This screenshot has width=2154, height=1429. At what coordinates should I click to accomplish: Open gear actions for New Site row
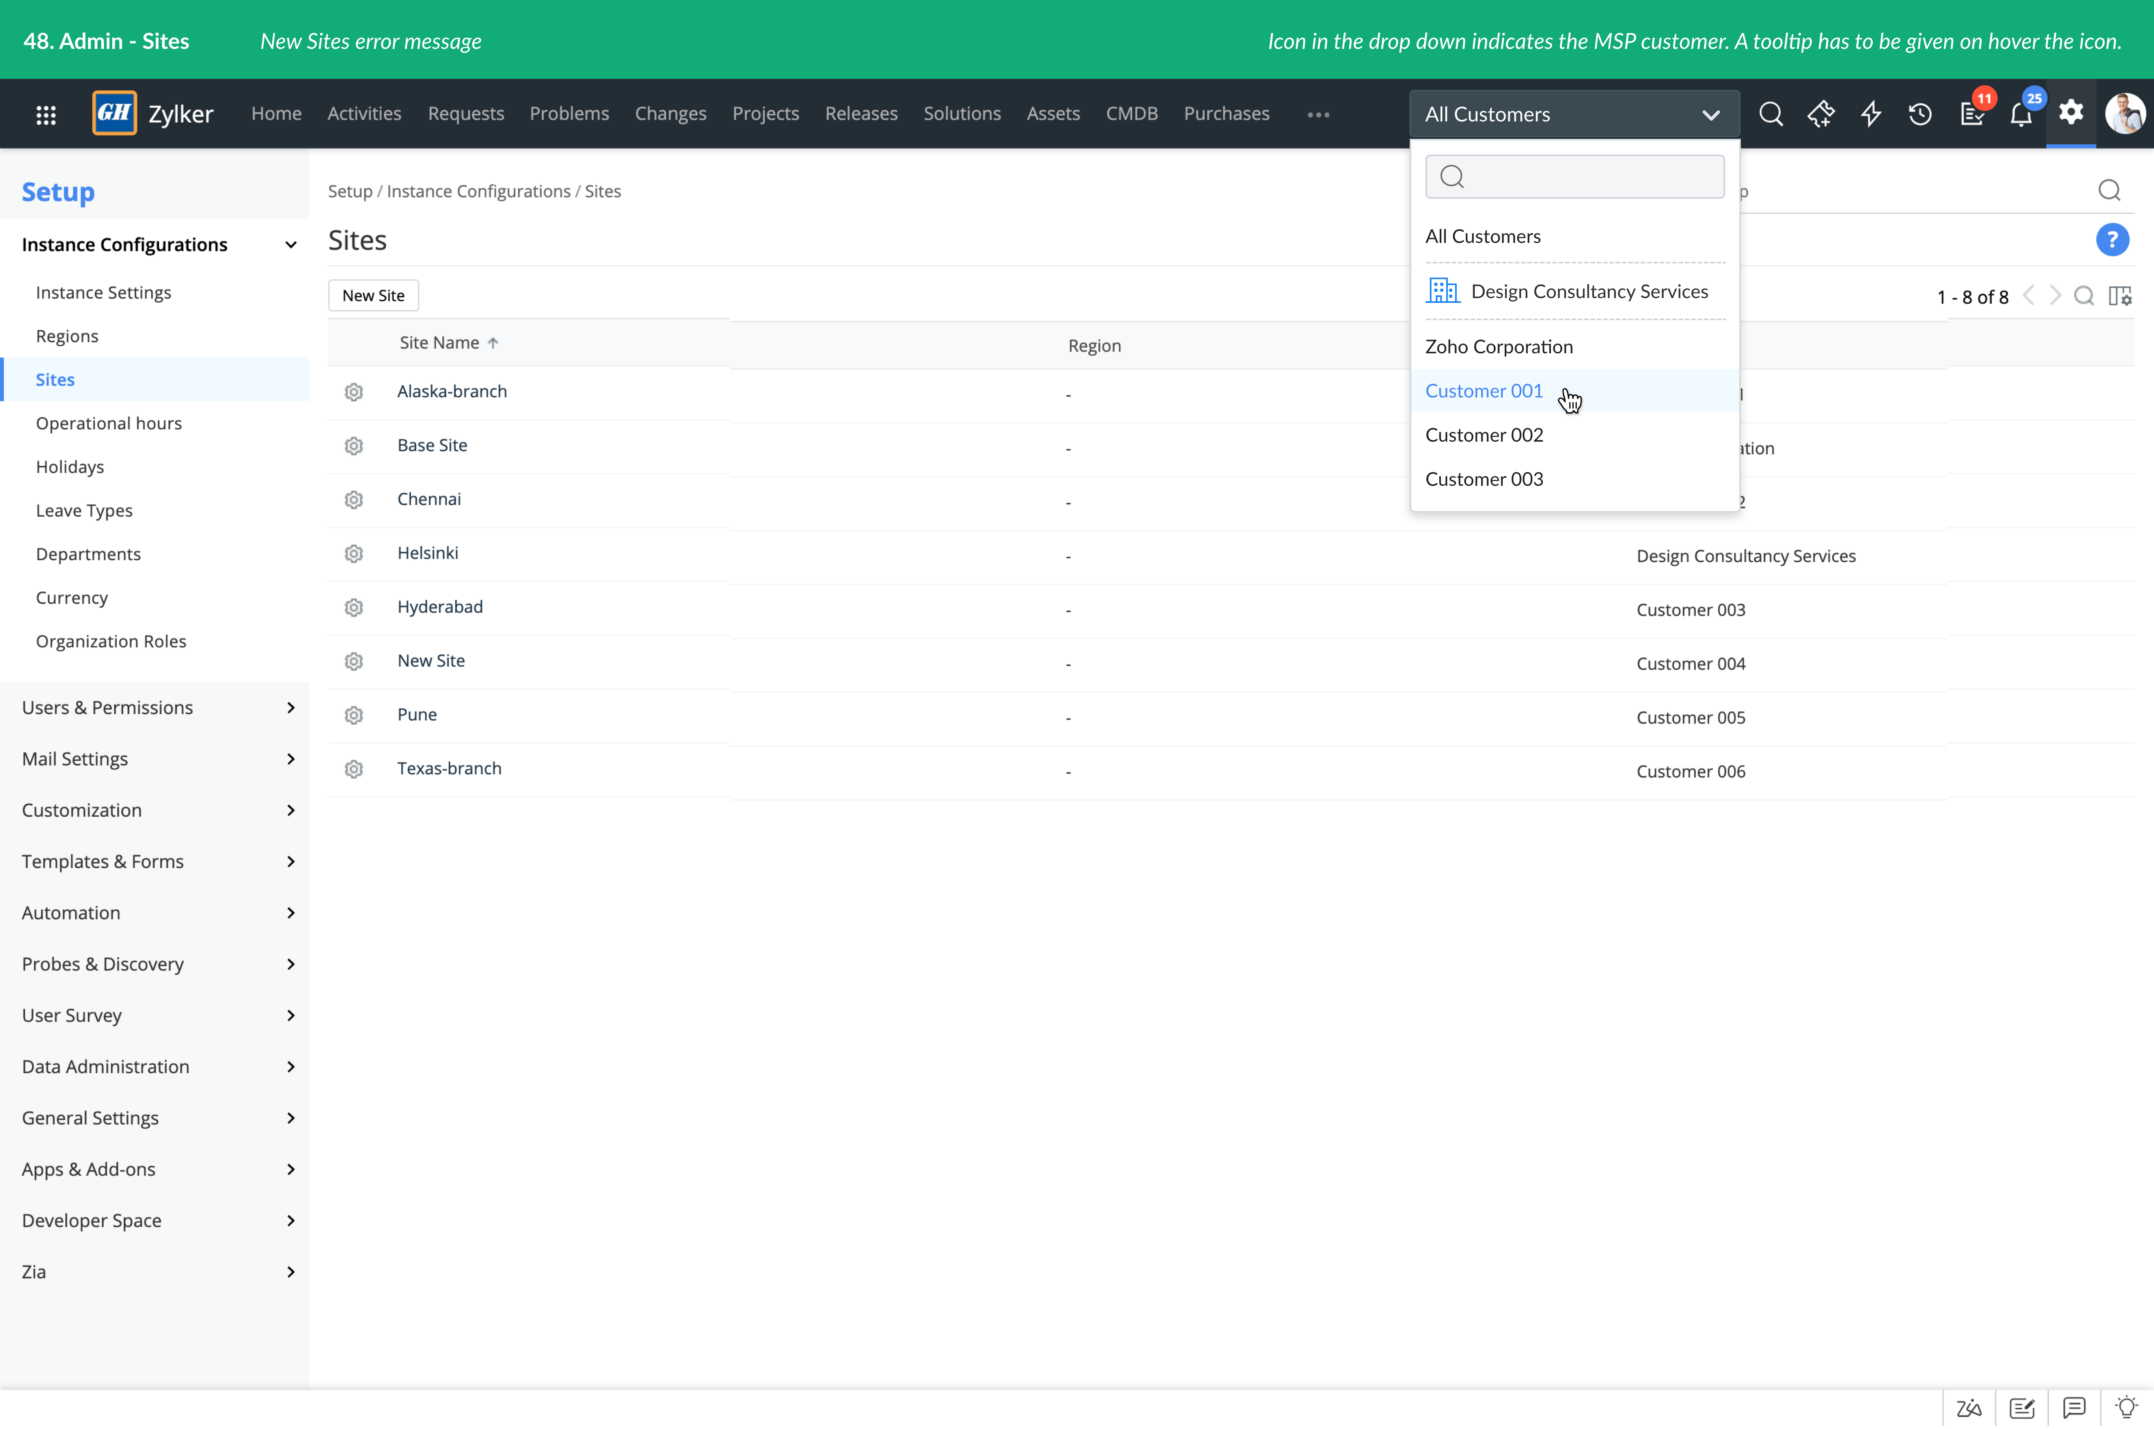tap(354, 661)
